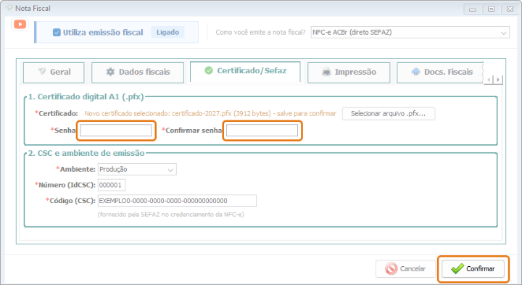The width and height of the screenshot is (522, 285).
Task: Click the Selecionar arquivo .pfx button
Action: pos(389,114)
